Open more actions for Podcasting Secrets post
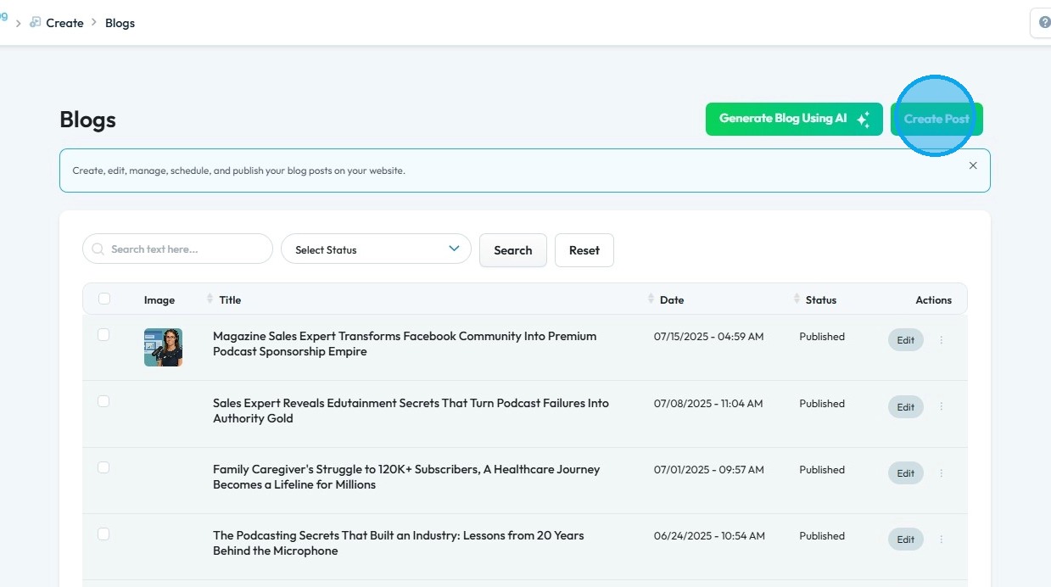Viewport: 1051px width, 587px height. pos(941,539)
